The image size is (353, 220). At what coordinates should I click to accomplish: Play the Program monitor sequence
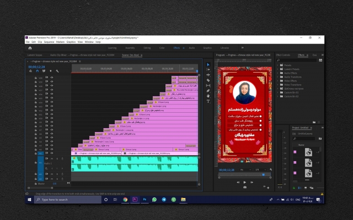coord(245,182)
